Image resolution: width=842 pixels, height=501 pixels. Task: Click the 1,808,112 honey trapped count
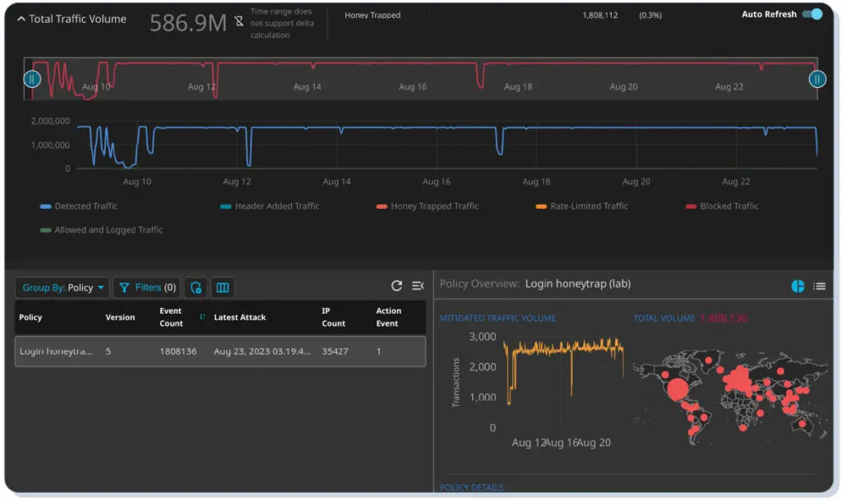599,15
